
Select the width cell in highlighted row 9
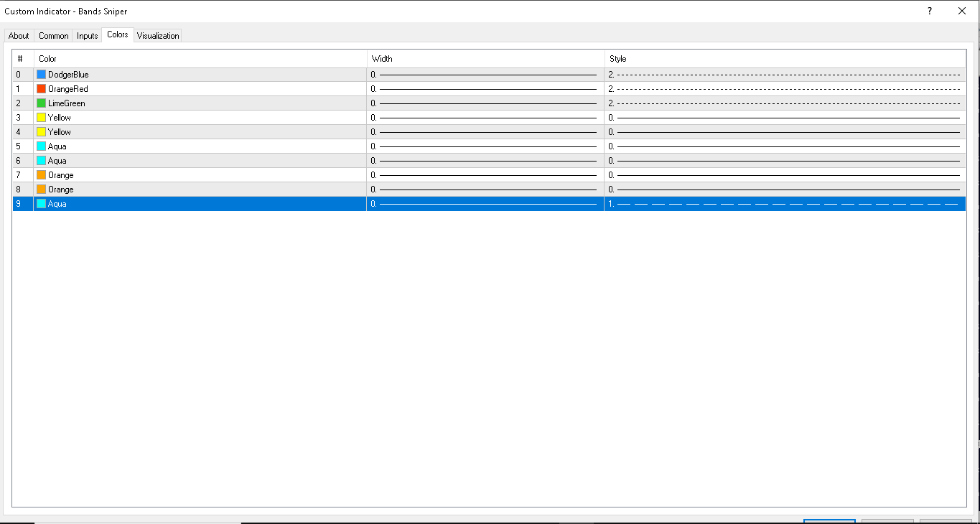(486, 204)
